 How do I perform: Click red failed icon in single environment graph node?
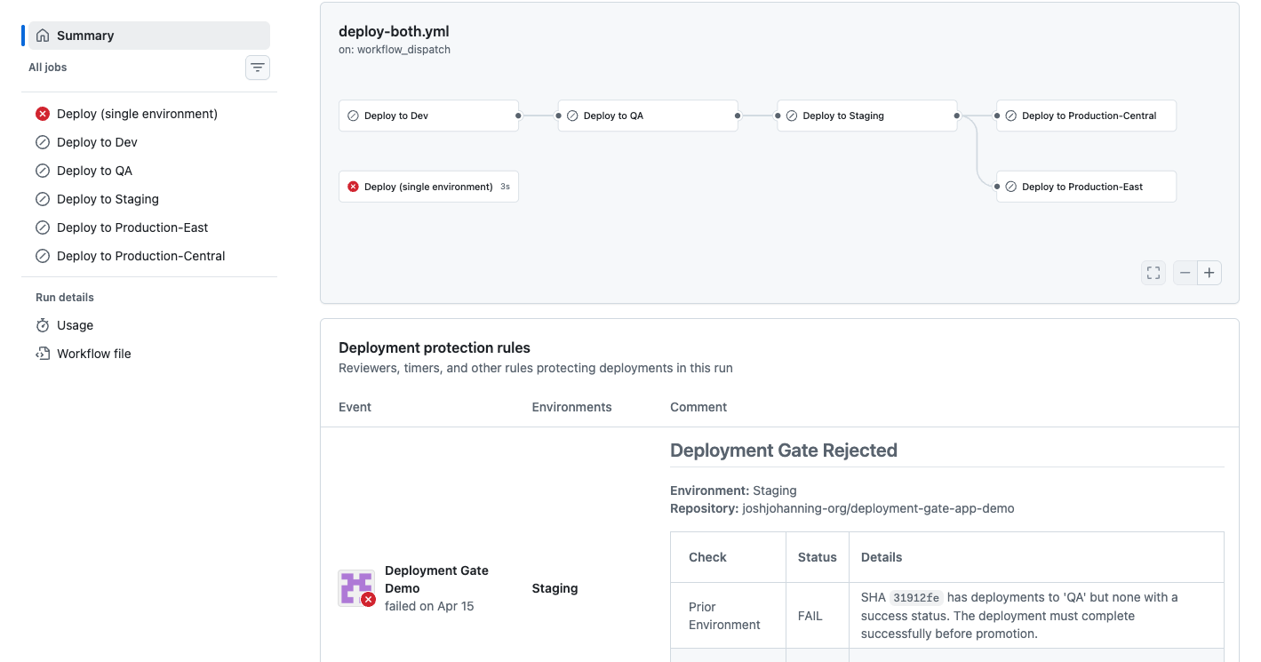353,187
